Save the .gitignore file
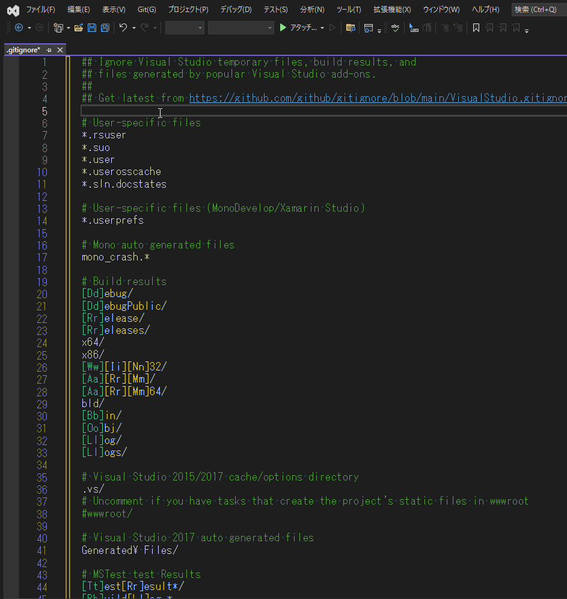This screenshot has width=567, height=599. (x=92, y=28)
